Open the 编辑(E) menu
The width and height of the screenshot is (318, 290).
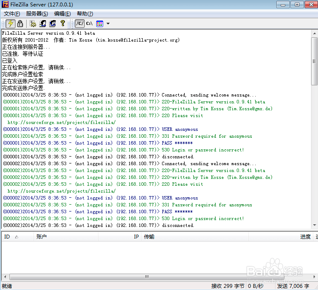click(62, 14)
